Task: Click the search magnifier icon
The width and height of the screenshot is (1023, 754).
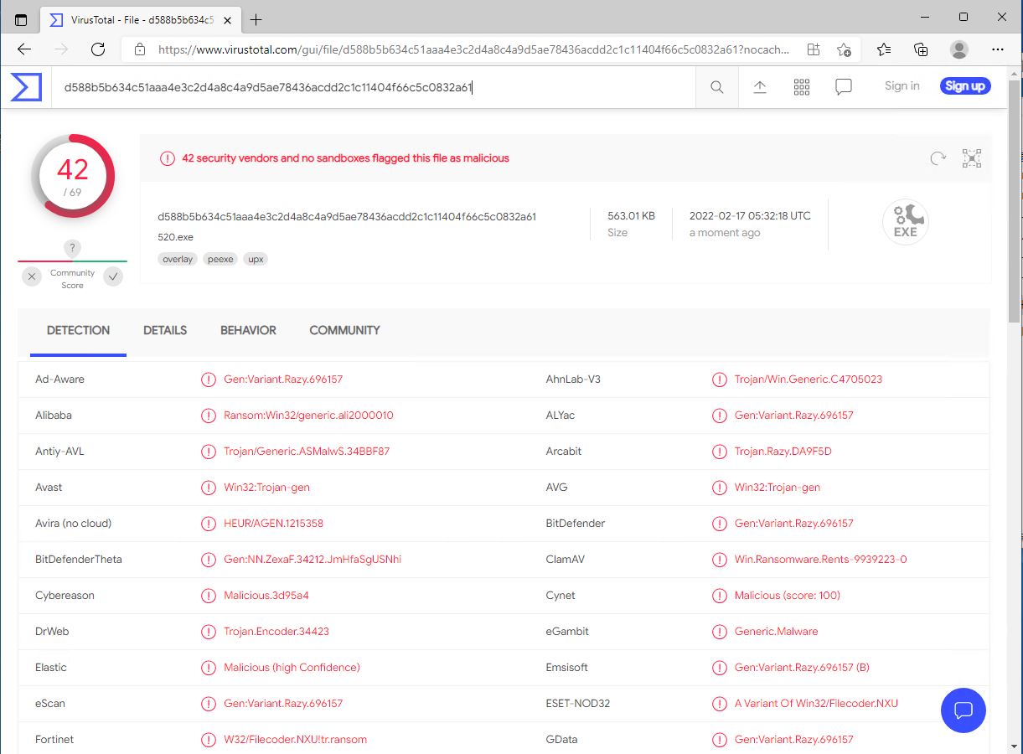Action: pyautogui.click(x=717, y=87)
